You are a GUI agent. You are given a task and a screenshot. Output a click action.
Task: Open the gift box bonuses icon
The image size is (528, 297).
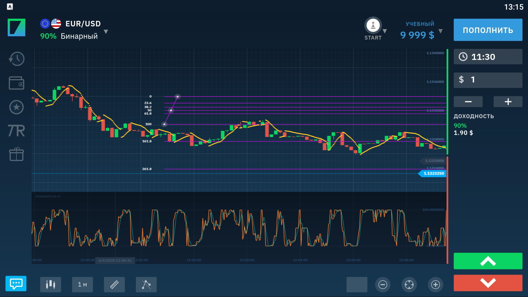[x=16, y=154]
